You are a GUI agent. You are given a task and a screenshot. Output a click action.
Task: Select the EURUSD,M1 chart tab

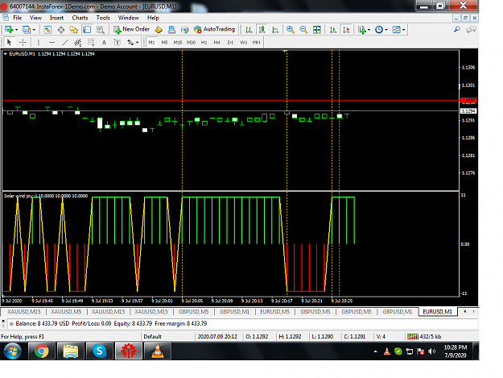tap(438, 312)
